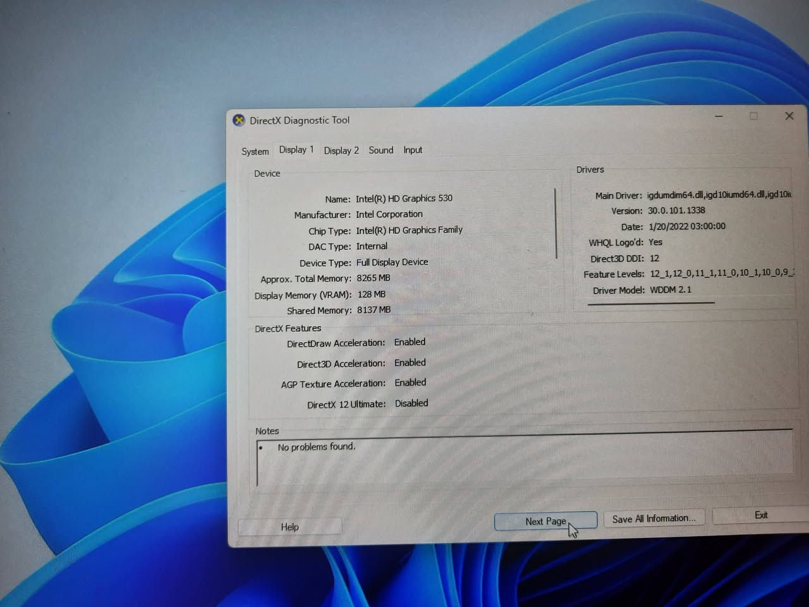Click the DirectX Diagnostic Tool title icon
The width and height of the screenshot is (809, 607).
pos(238,120)
